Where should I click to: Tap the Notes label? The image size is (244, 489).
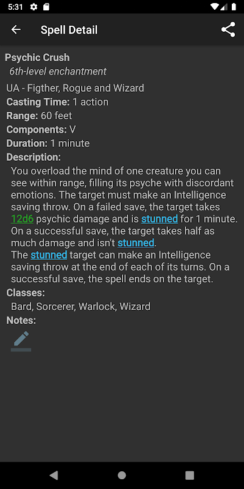click(21, 320)
